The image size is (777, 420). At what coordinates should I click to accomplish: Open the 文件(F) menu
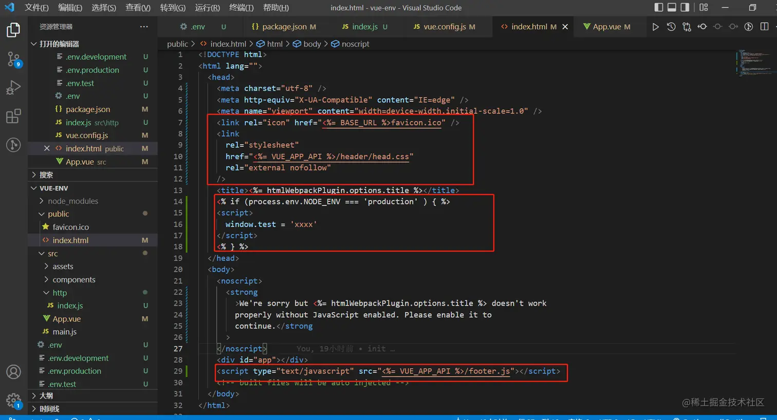coord(36,8)
